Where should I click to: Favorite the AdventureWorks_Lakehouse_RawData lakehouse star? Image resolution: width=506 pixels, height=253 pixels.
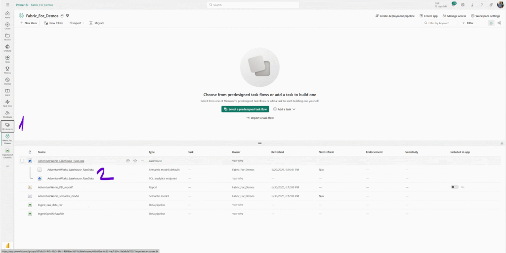pos(135,161)
